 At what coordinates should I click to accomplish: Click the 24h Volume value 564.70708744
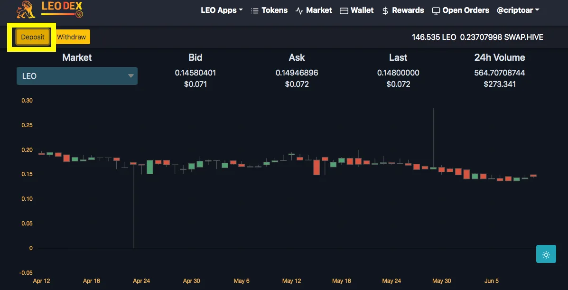500,73
